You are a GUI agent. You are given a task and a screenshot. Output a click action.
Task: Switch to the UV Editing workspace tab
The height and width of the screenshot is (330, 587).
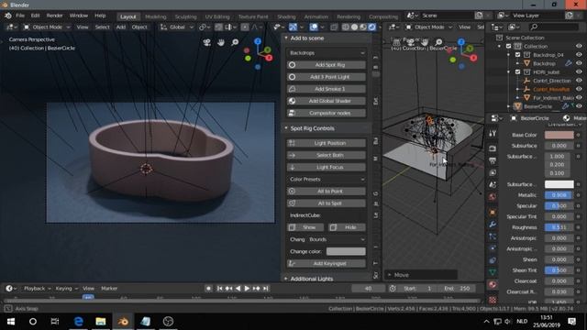(217, 16)
